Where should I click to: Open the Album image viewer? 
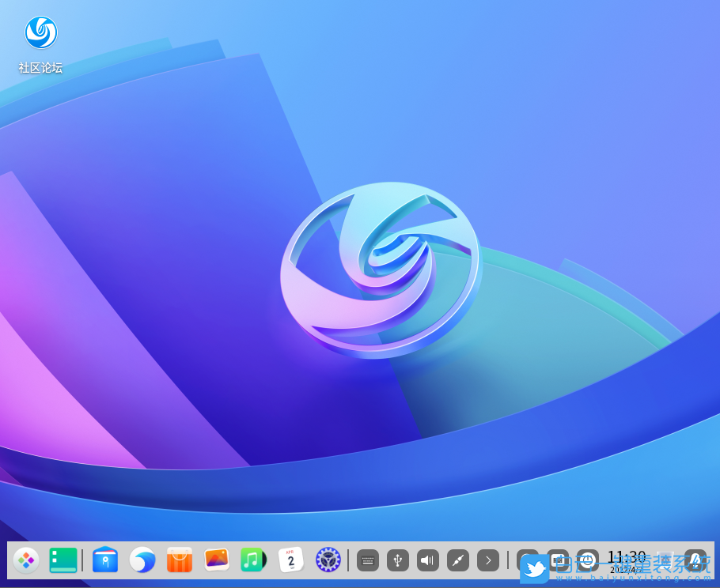tap(216, 560)
